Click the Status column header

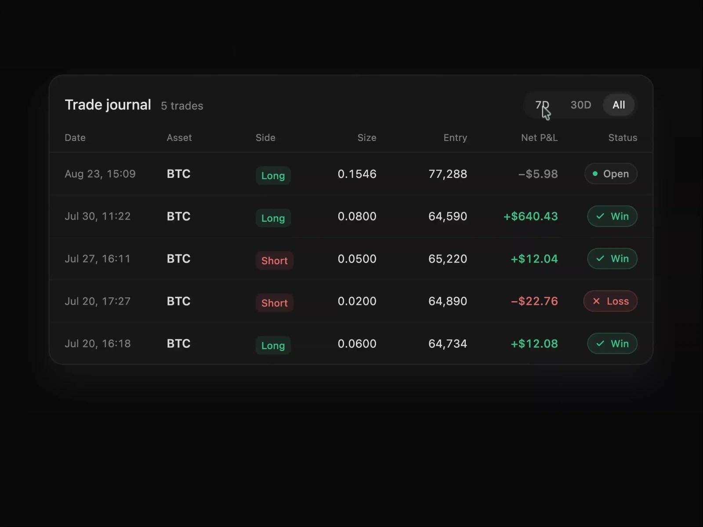coord(623,138)
